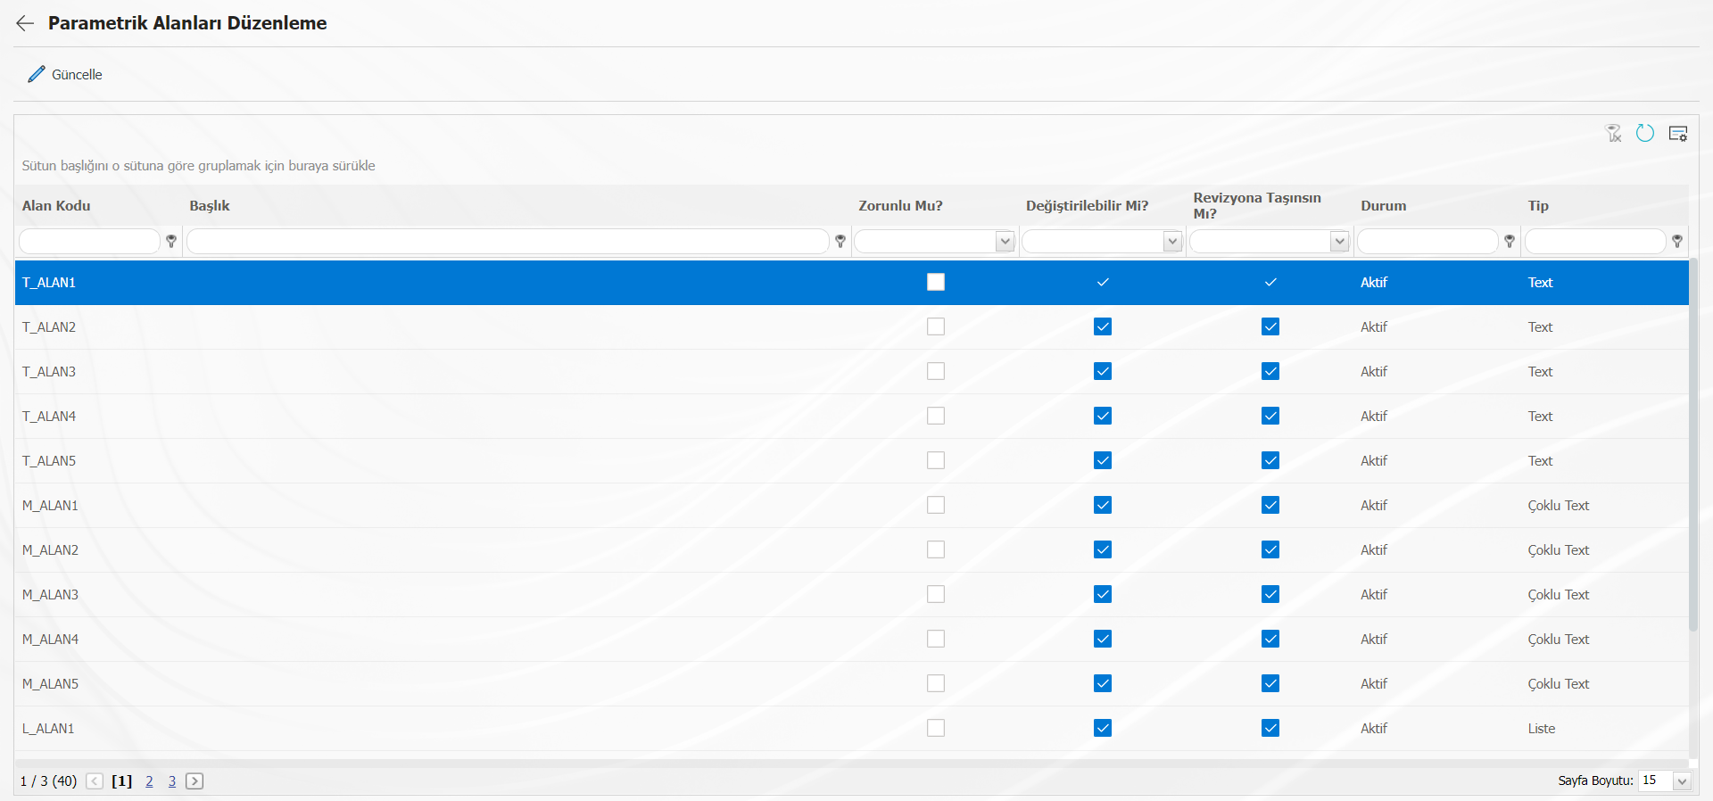
Task: Uncheck Revizyona Taşınsın for M_ALAN4
Action: [x=1270, y=639]
